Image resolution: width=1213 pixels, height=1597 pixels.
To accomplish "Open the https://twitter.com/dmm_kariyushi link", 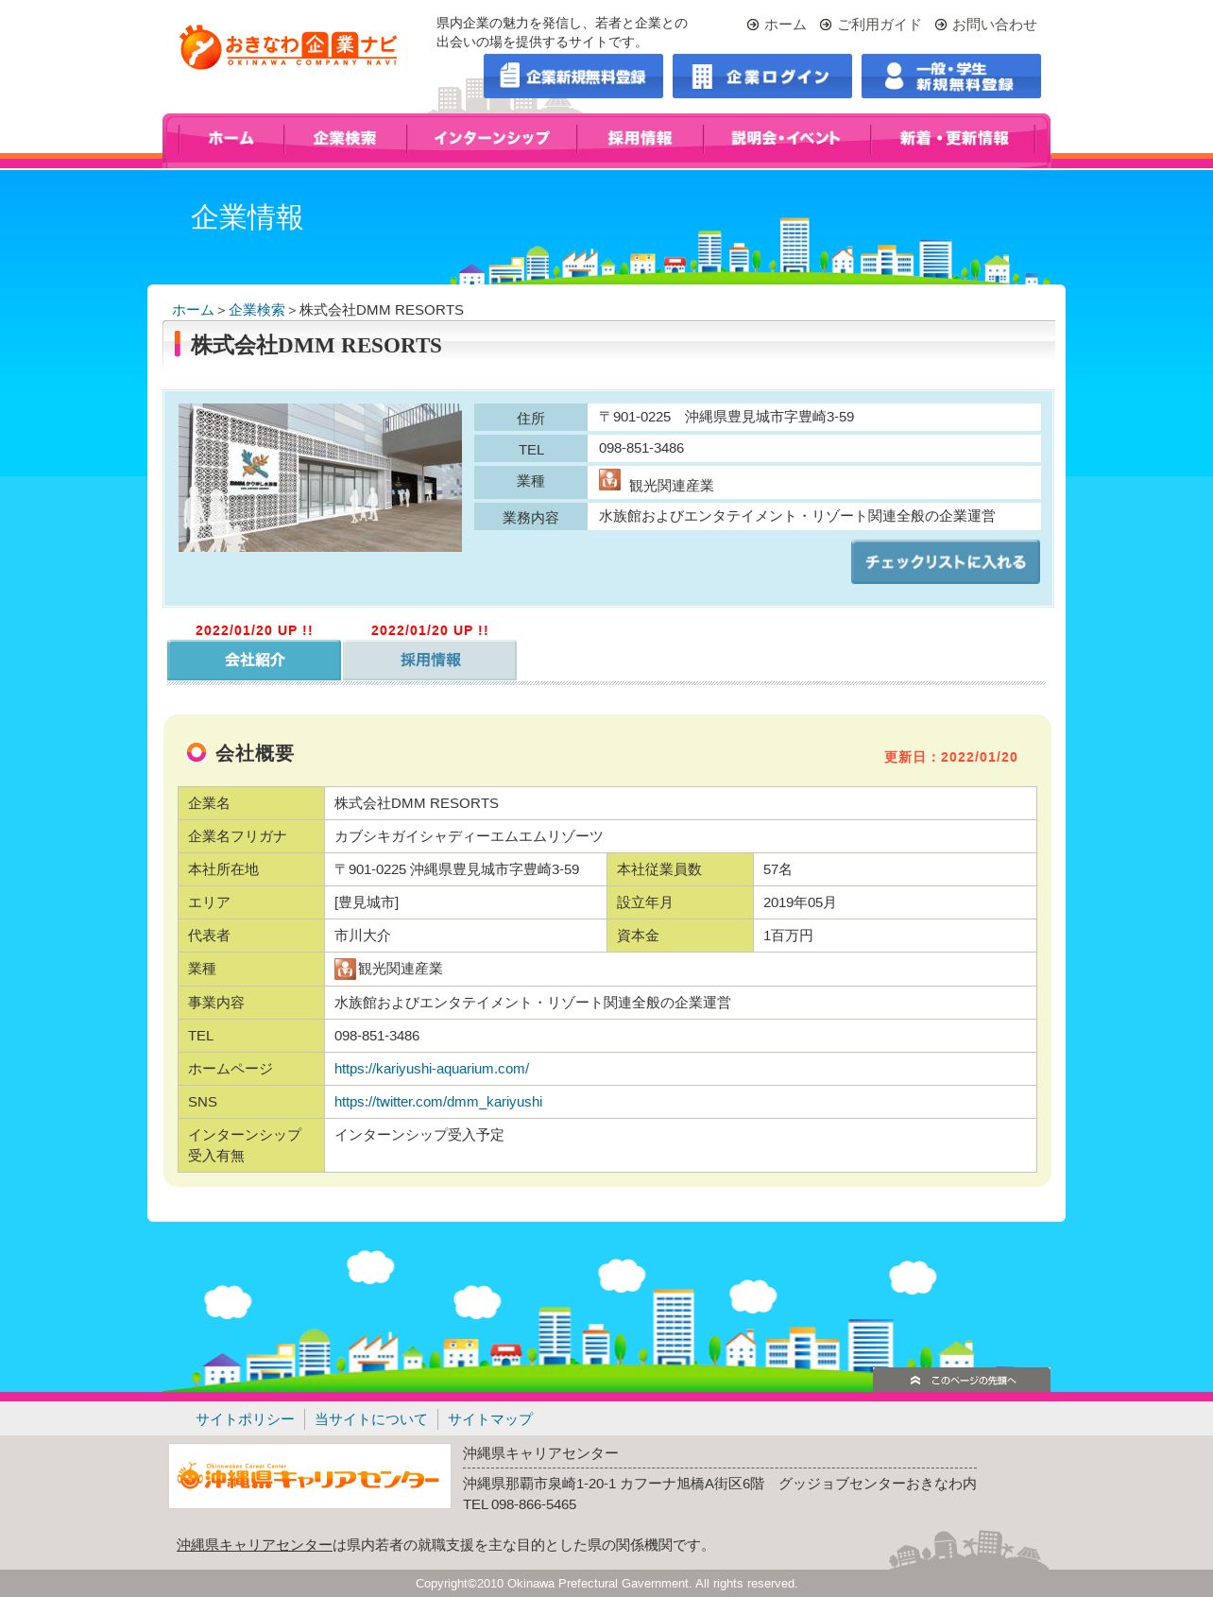I will click(438, 1102).
